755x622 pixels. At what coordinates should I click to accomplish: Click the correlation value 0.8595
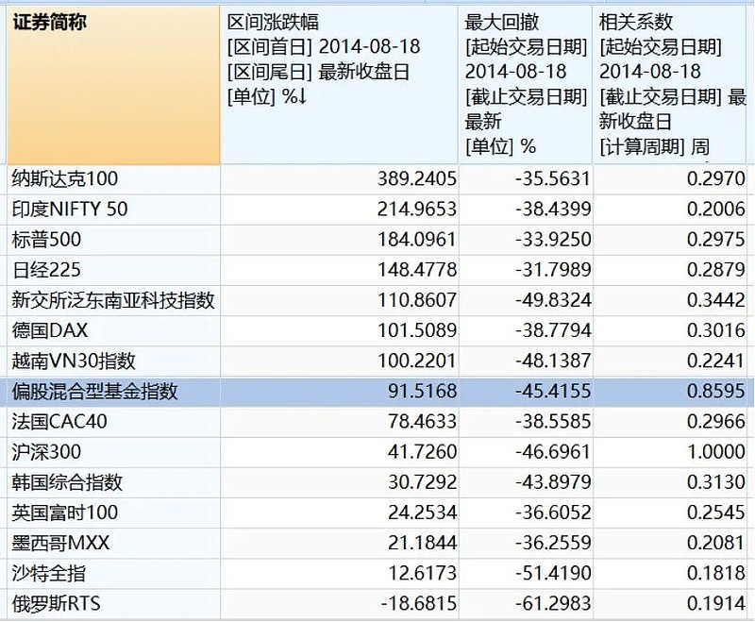716,392
